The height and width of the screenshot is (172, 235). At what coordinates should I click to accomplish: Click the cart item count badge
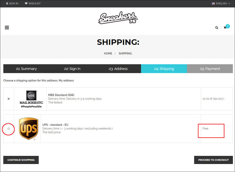(228, 26)
